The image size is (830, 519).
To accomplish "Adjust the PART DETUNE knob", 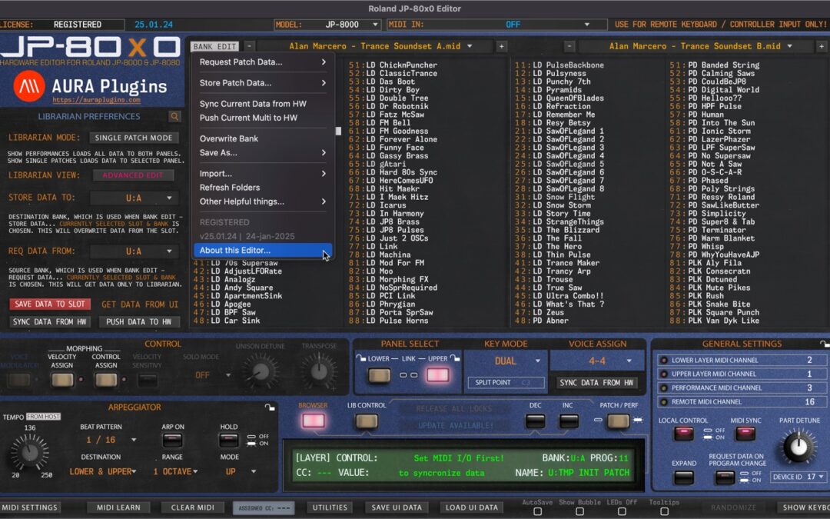I will click(797, 446).
